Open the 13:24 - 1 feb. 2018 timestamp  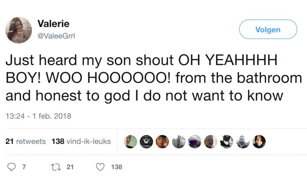pos(38,116)
